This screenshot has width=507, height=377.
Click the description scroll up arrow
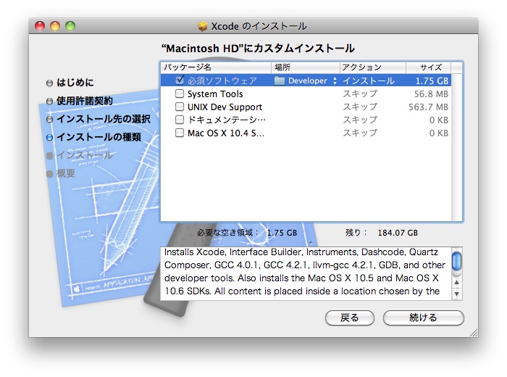(x=456, y=282)
